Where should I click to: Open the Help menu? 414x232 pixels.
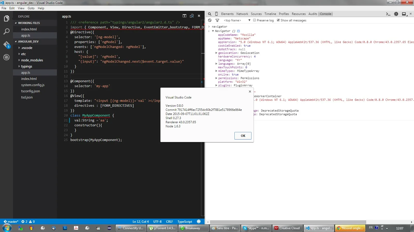[41, 8]
